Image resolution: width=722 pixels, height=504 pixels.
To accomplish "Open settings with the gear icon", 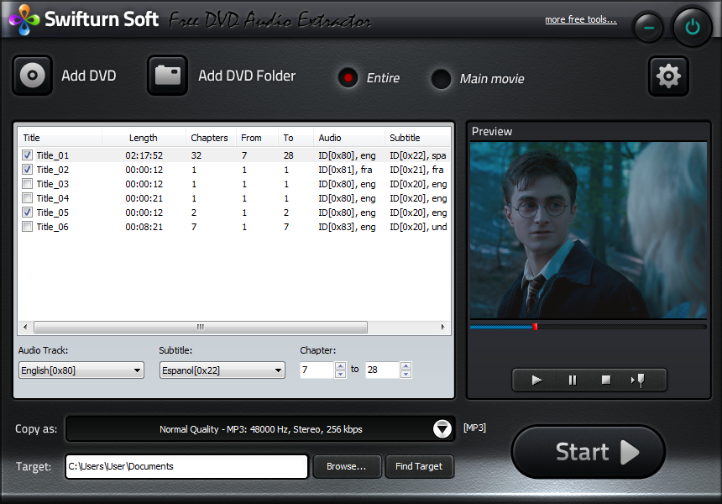I will 668,76.
